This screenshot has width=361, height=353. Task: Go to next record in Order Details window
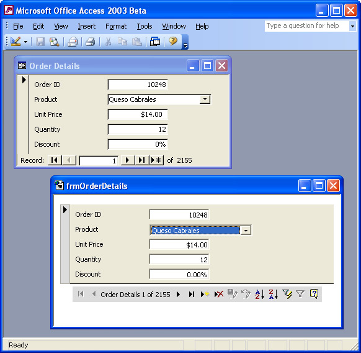128,160
